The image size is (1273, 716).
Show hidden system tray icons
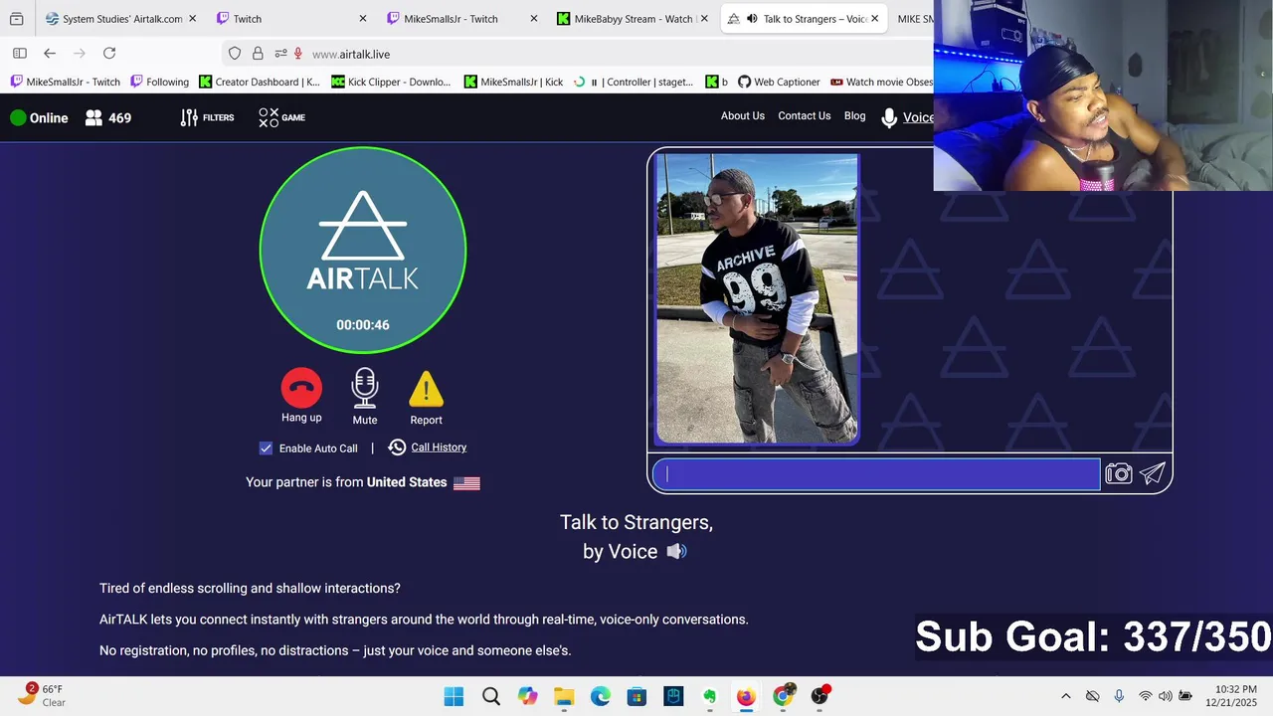coord(1066,696)
